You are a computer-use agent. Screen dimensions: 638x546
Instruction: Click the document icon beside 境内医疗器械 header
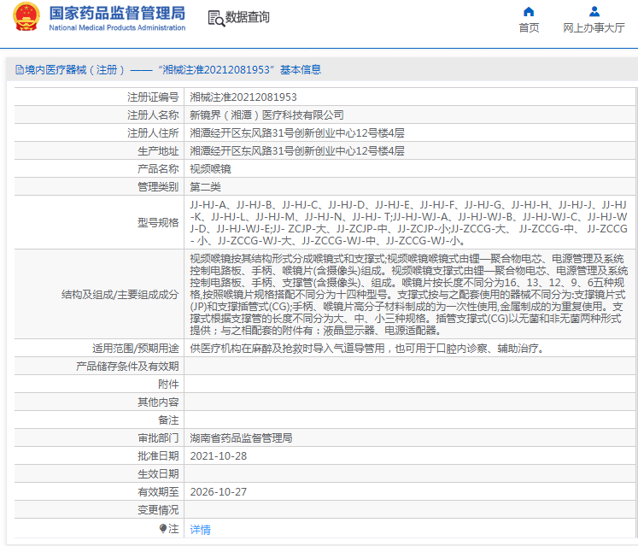tap(18, 70)
